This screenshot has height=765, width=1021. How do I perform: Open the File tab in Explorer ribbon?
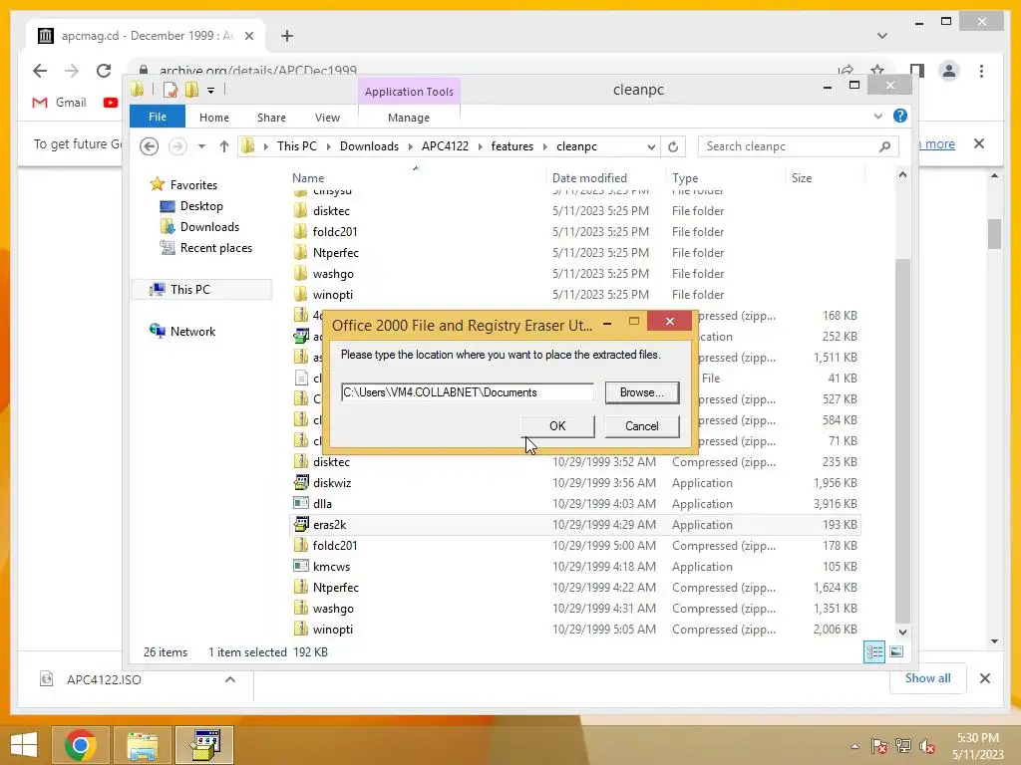[x=157, y=117]
